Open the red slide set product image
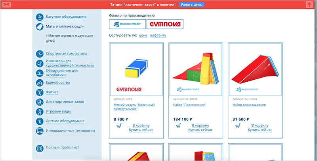The width and height of the screenshot is (317, 161). pos(255,69)
